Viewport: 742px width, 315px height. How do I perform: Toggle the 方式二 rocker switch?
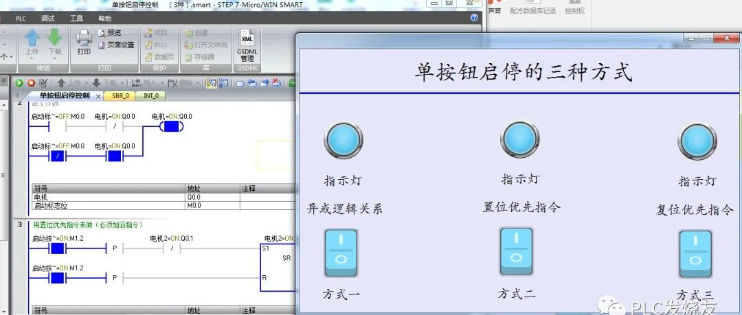click(x=517, y=251)
